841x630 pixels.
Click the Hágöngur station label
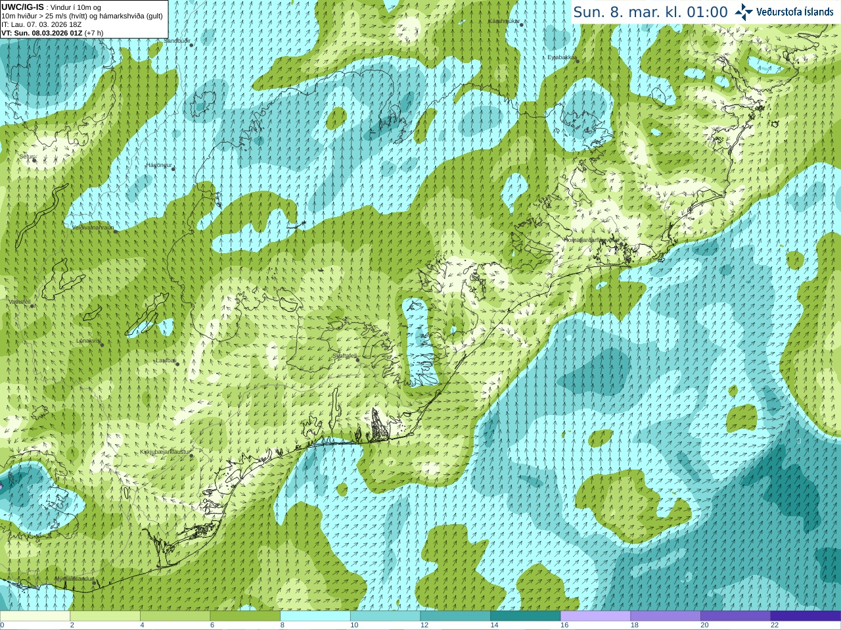point(159,165)
